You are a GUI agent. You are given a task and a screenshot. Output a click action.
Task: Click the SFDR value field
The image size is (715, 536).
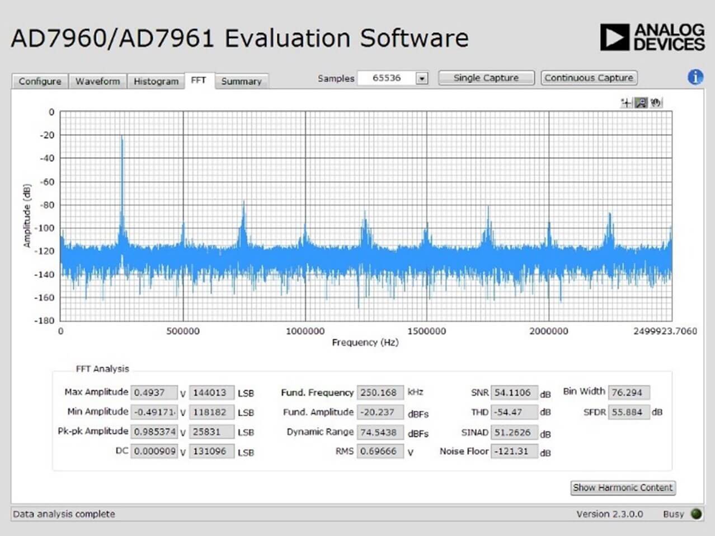(x=629, y=412)
